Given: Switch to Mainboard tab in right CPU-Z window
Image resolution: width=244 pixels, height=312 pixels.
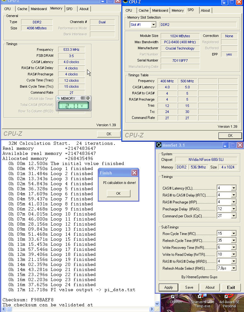Looking at the screenshot, I should pos(160,10).
